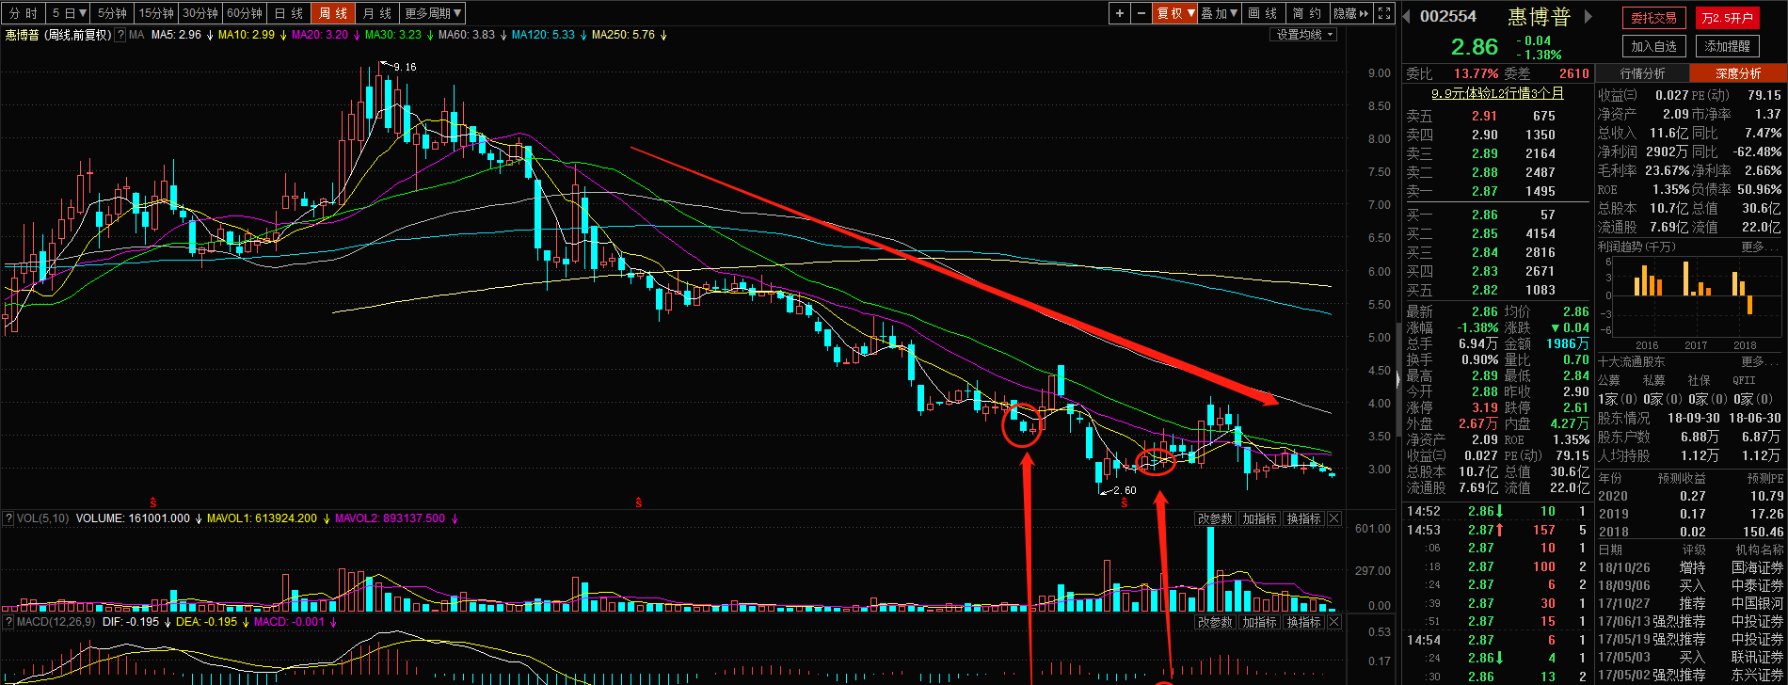Open the 叠加 overlay dropdown

tap(1220, 13)
